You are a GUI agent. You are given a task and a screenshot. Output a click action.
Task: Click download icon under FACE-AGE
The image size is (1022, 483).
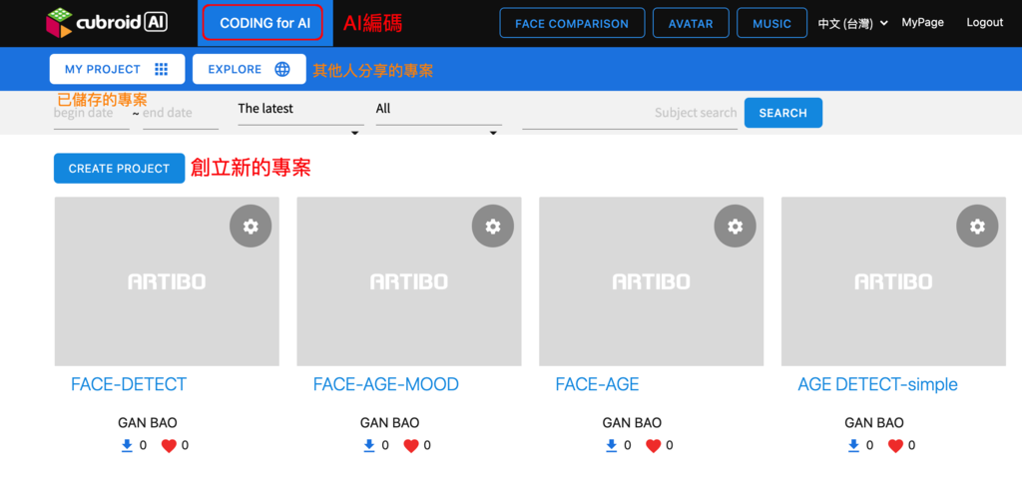pyautogui.click(x=612, y=445)
